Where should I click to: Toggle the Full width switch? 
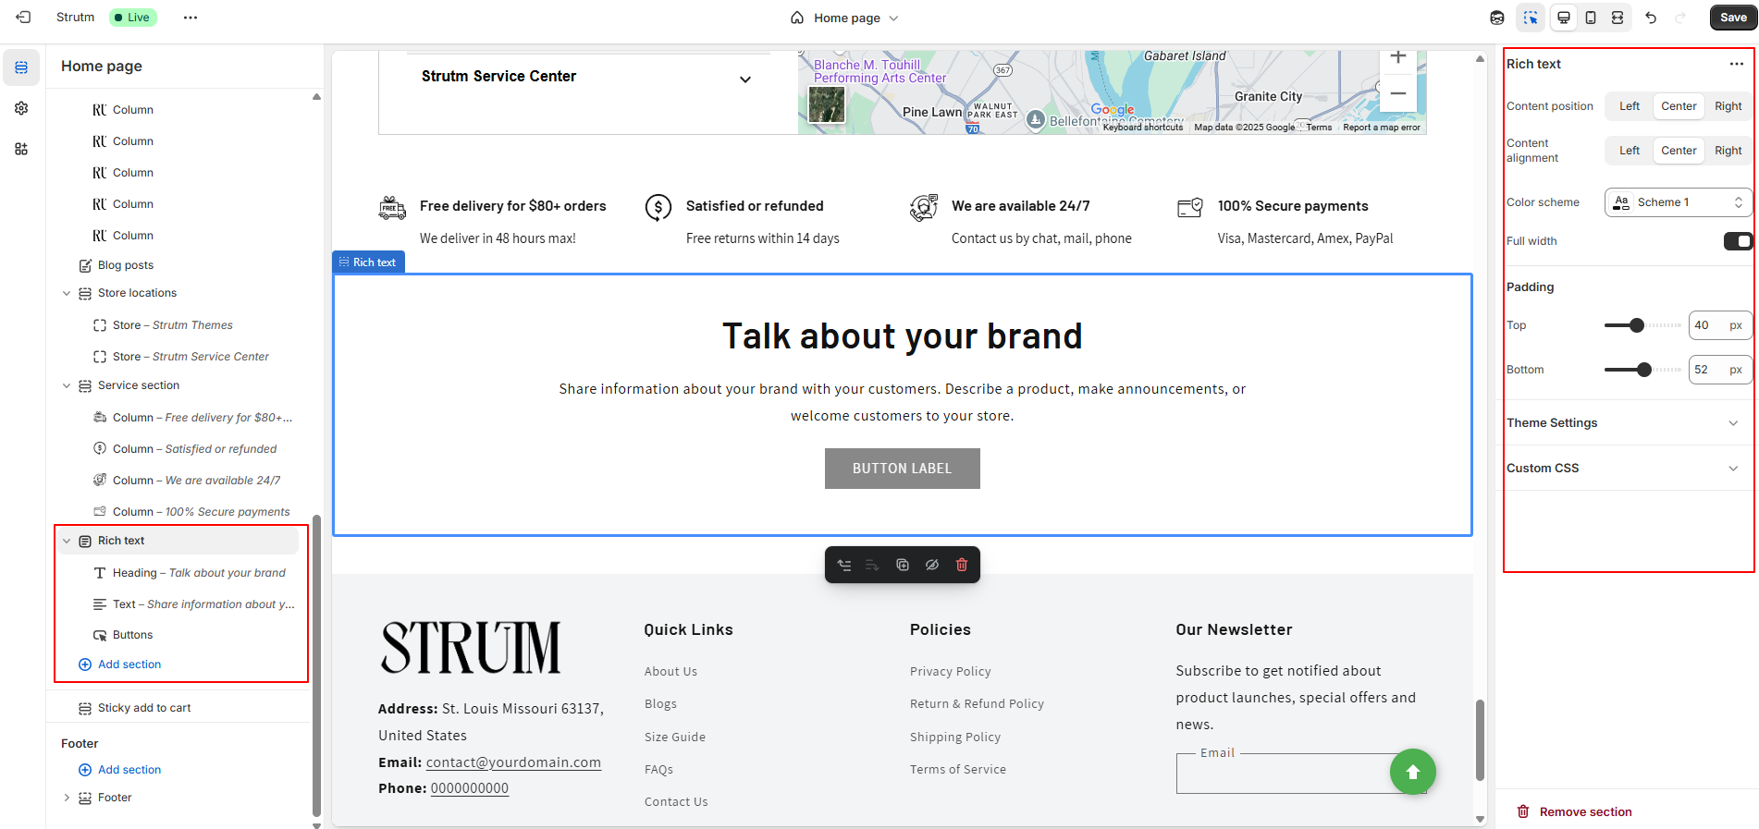(x=1737, y=241)
